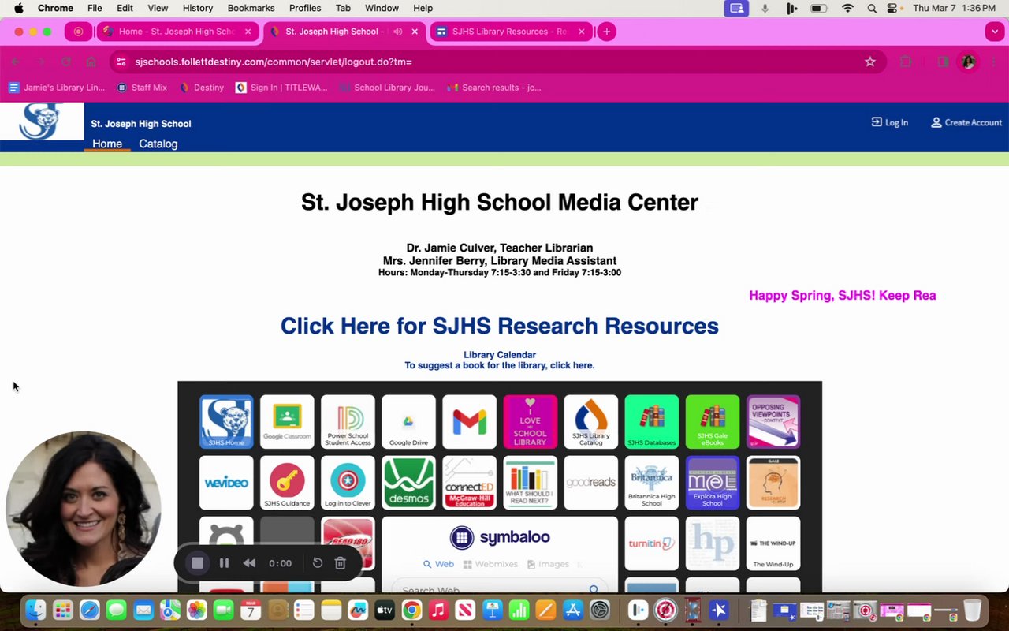The image size is (1009, 631).
Task: Open the History menu
Action: click(x=197, y=8)
